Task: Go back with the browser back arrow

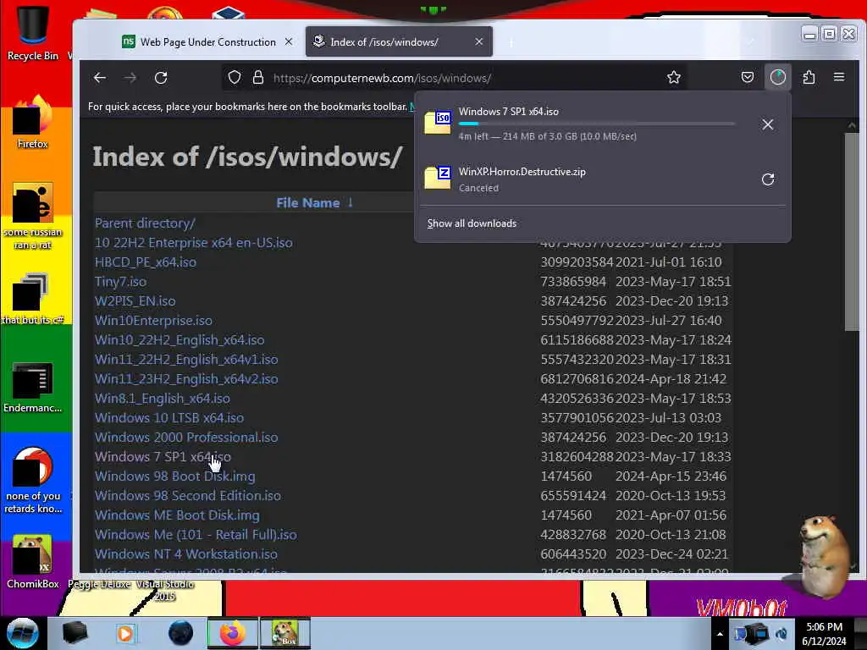Action: [x=100, y=78]
